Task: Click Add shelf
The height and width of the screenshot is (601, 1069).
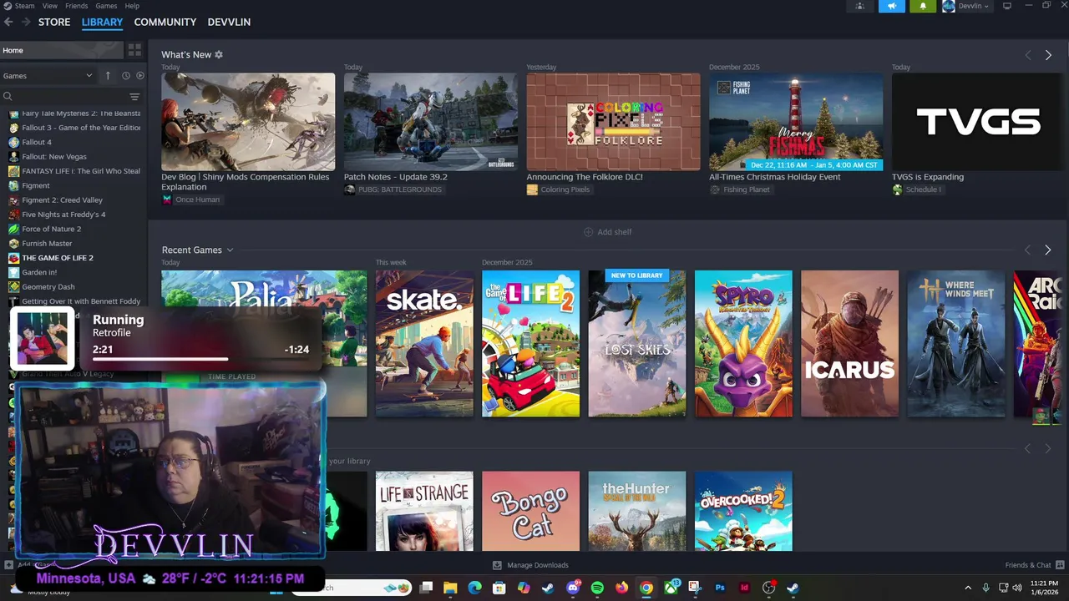Action: [608, 232]
